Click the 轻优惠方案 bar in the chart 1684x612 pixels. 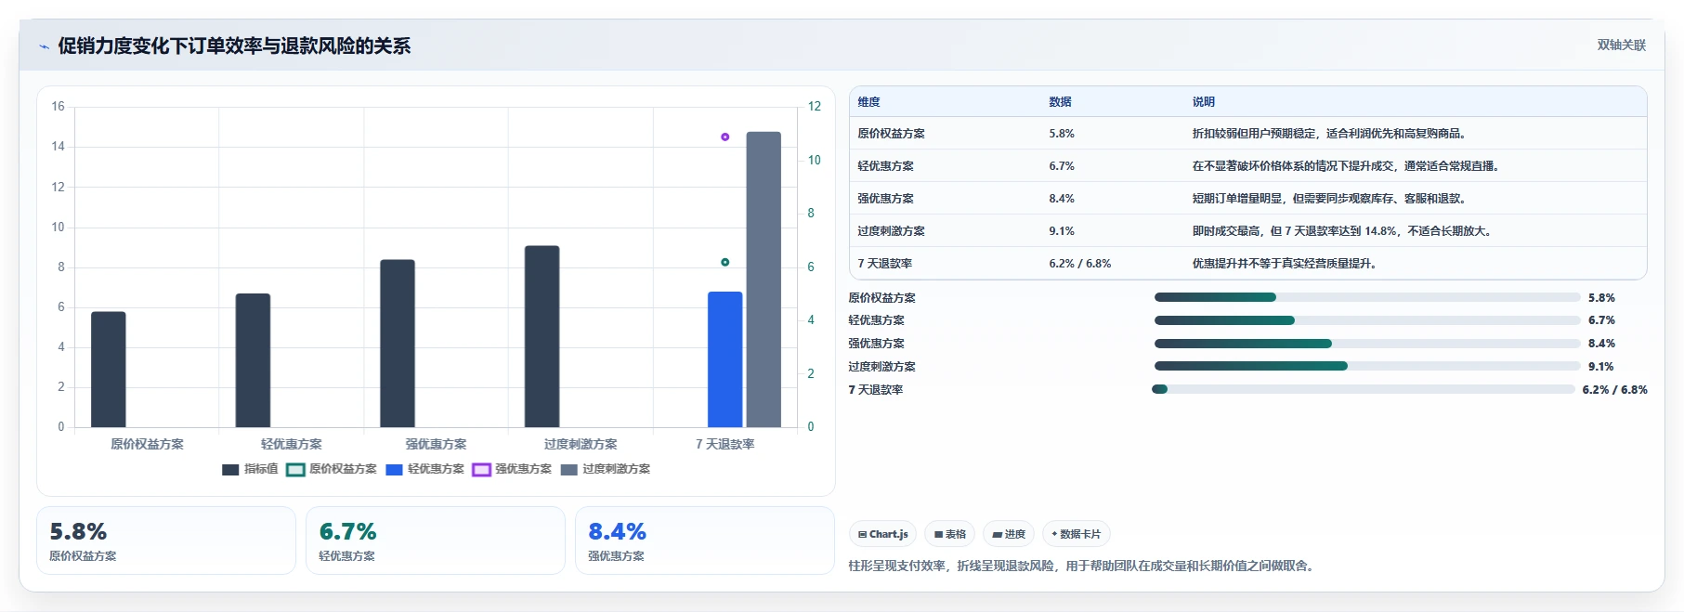click(x=253, y=360)
